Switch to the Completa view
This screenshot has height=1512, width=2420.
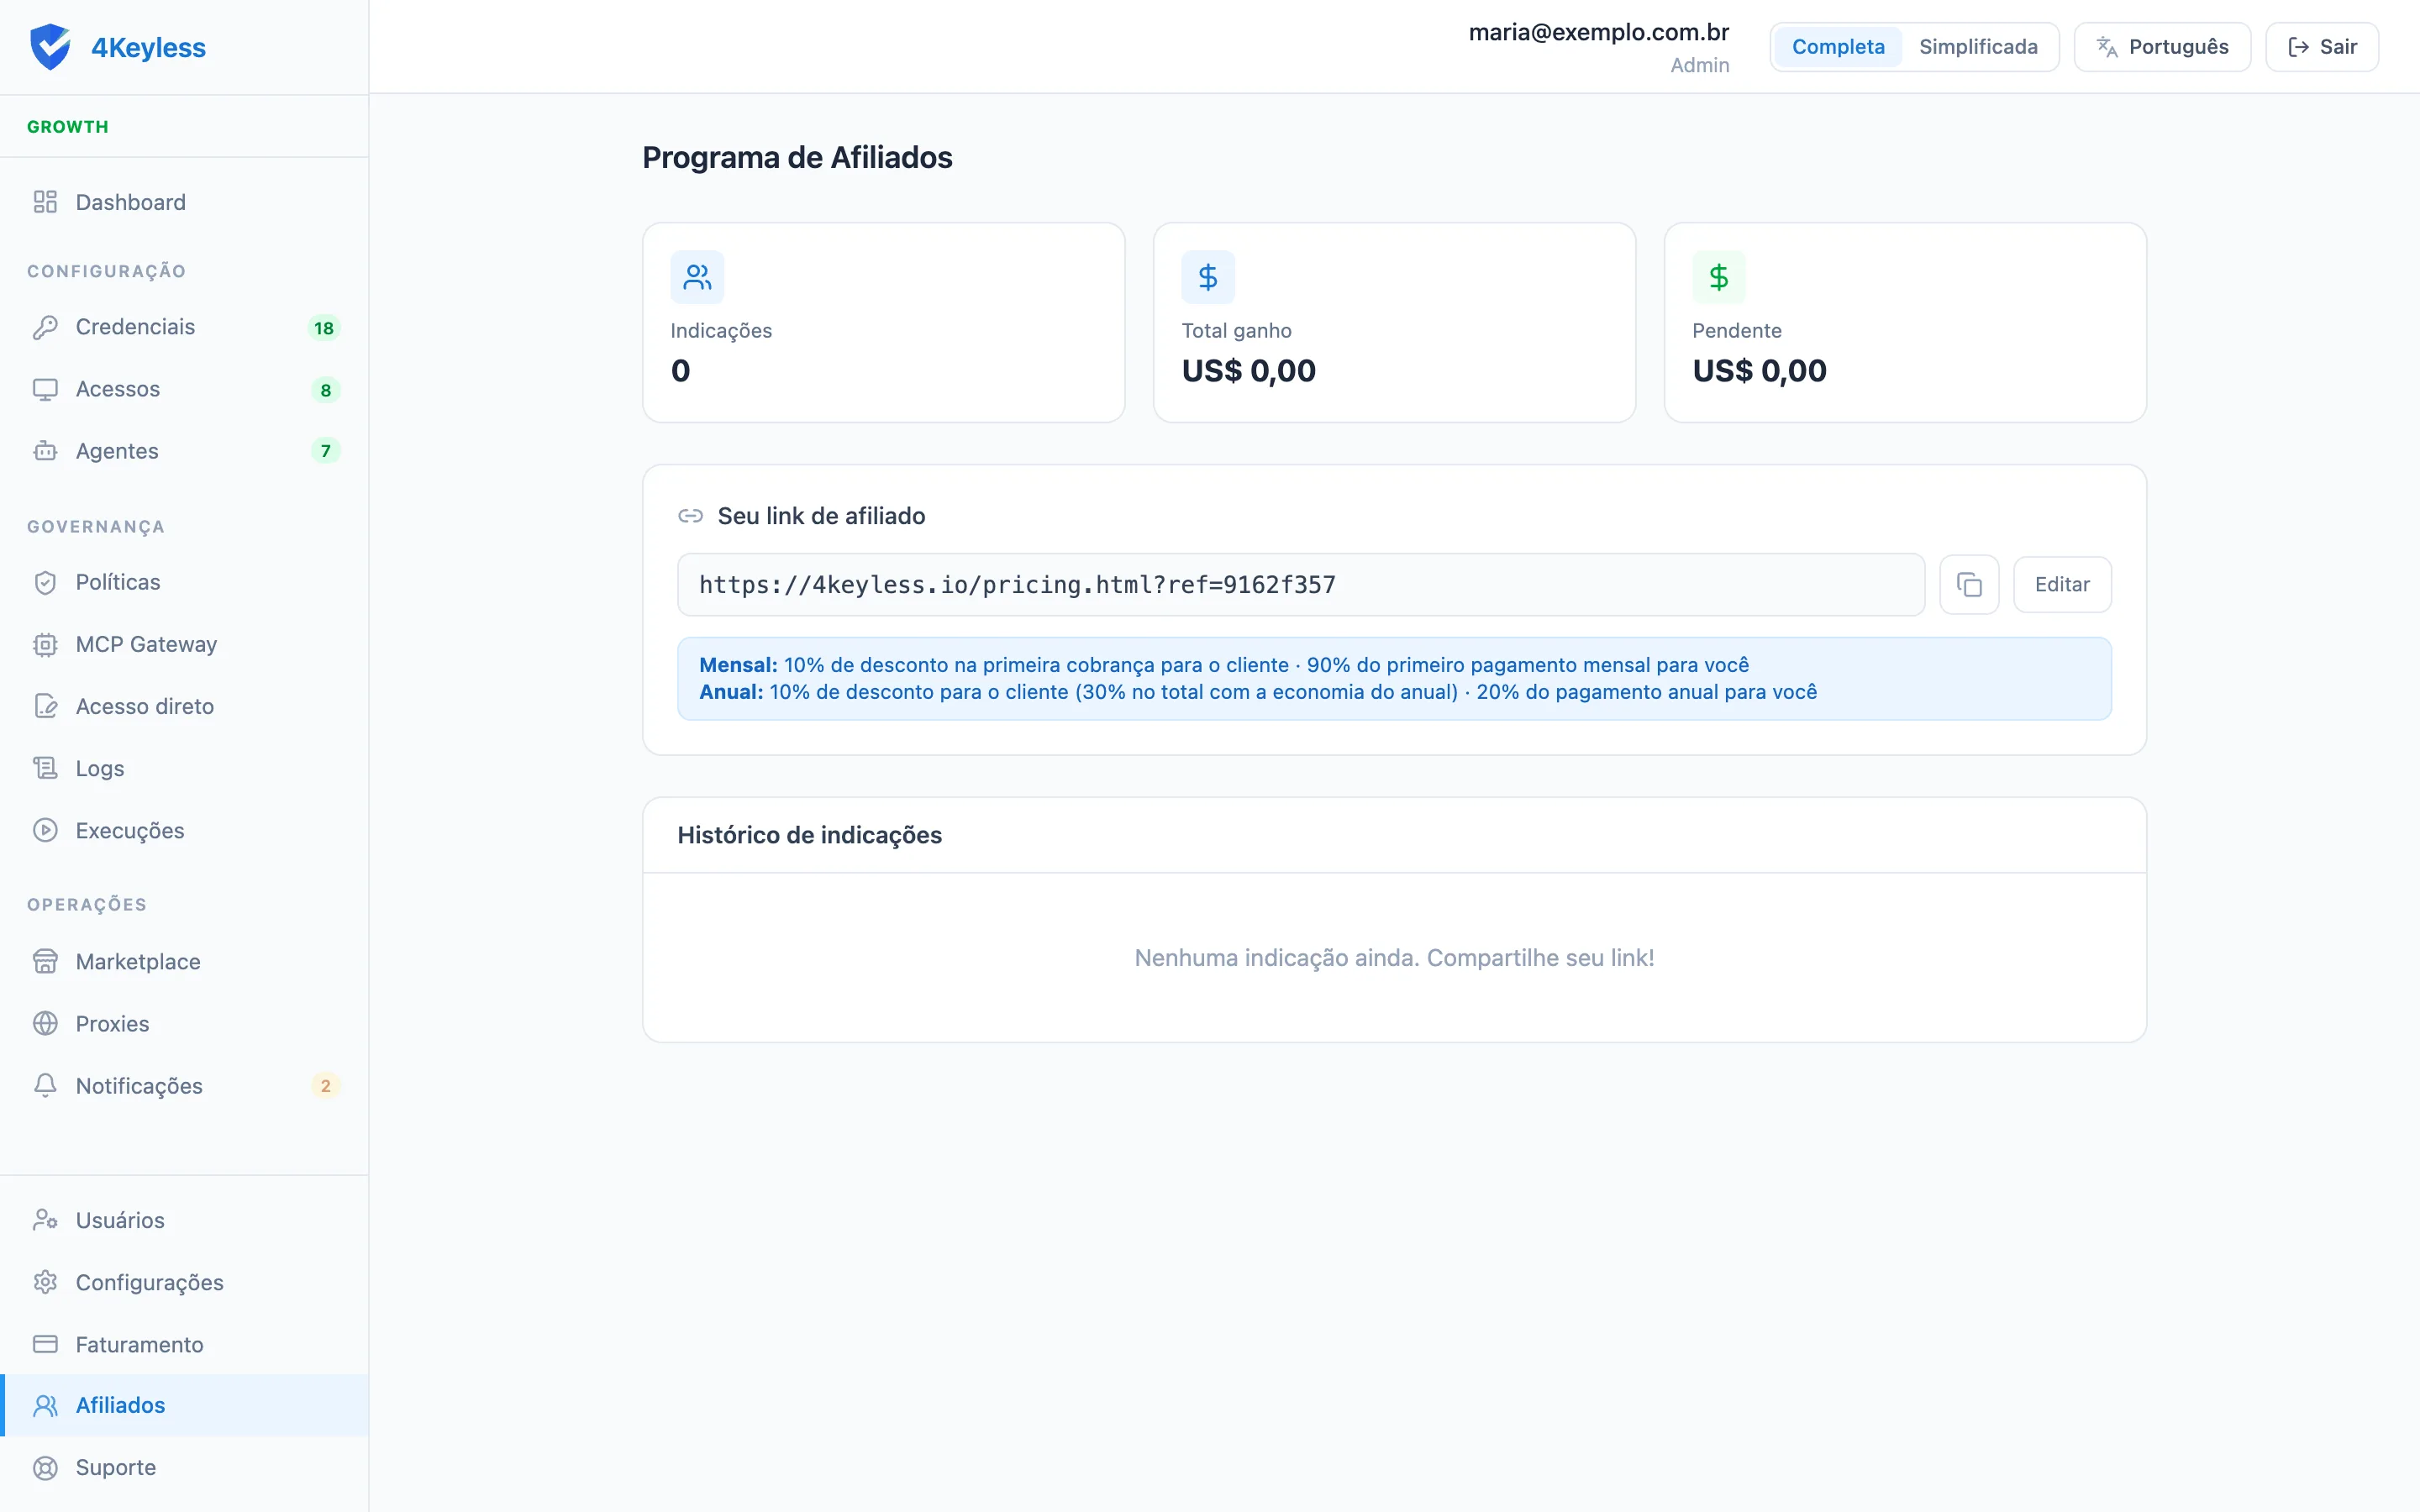click(1838, 47)
